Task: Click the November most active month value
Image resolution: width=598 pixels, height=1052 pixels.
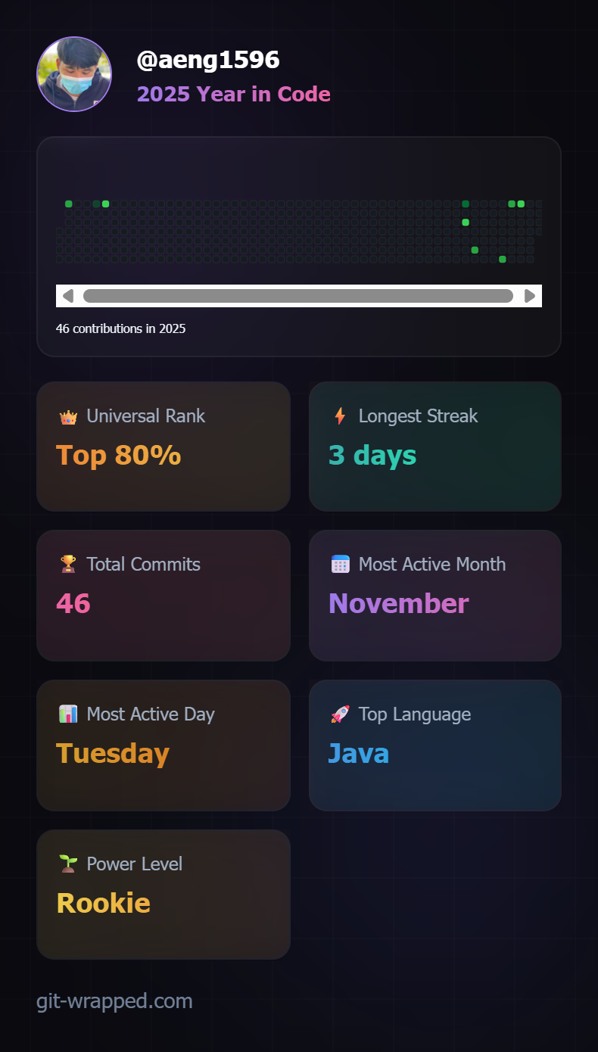Action: click(398, 604)
